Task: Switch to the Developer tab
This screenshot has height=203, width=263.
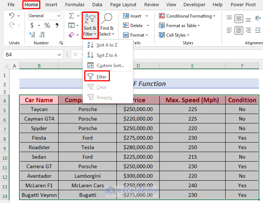Action: tap(195, 4)
